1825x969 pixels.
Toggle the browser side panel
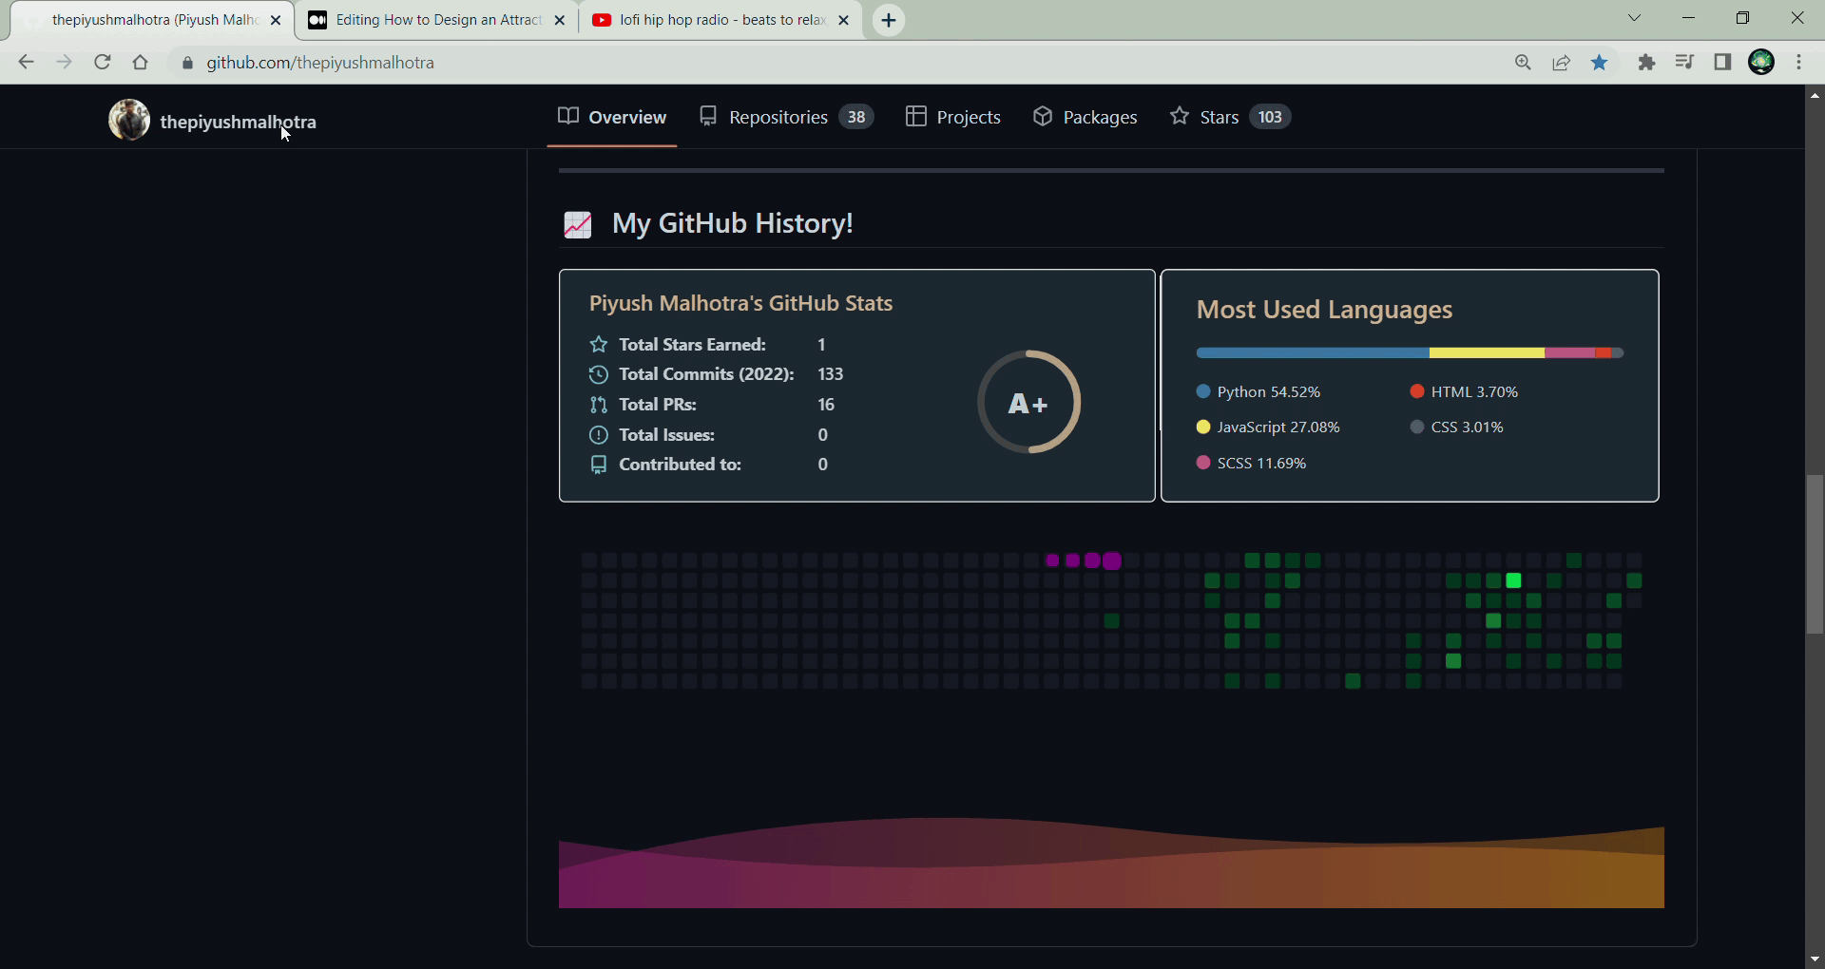(1722, 63)
